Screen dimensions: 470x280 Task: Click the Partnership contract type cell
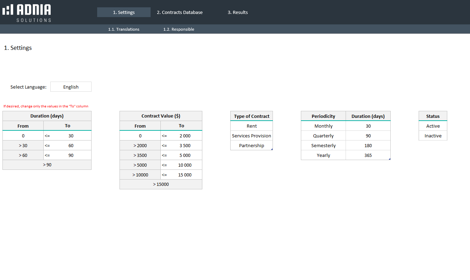pyautogui.click(x=252, y=145)
